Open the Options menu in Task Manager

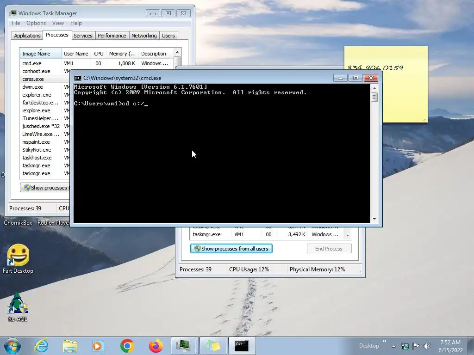(x=36, y=23)
